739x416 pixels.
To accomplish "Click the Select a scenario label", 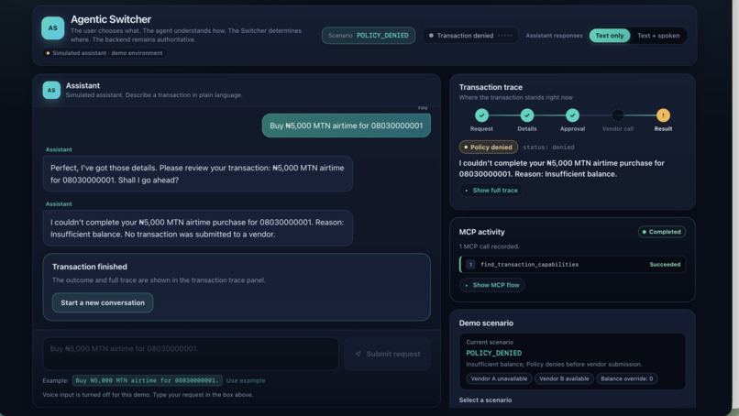I will [485, 400].
